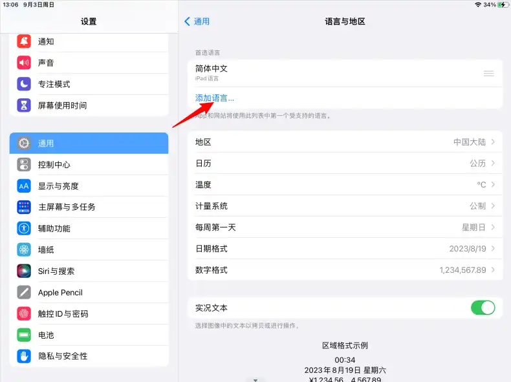Open the 日历 公历 chevron

tap(493, 164)
